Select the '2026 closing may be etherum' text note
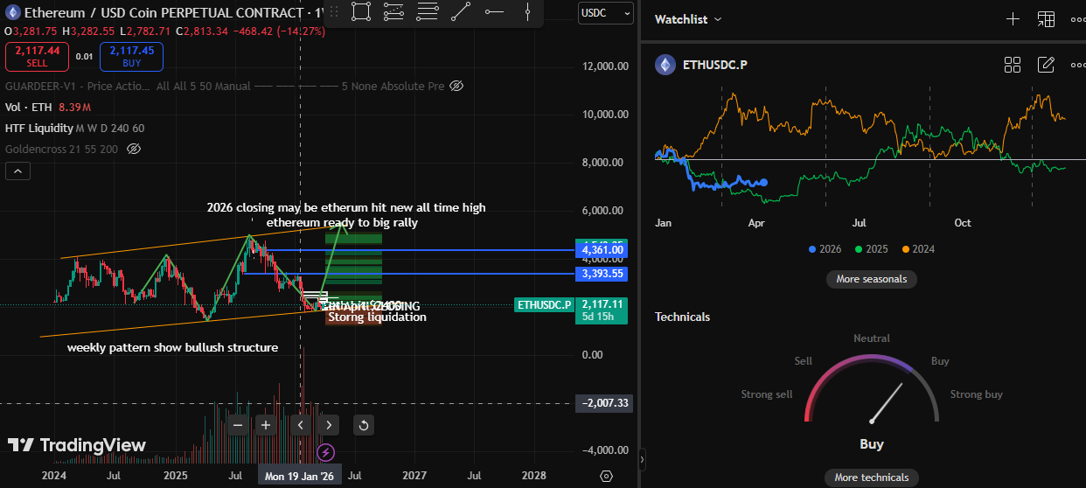Image resolution: width=1086 pixels, height=488 pixels. pyautogui.click(x=346, y=208)
